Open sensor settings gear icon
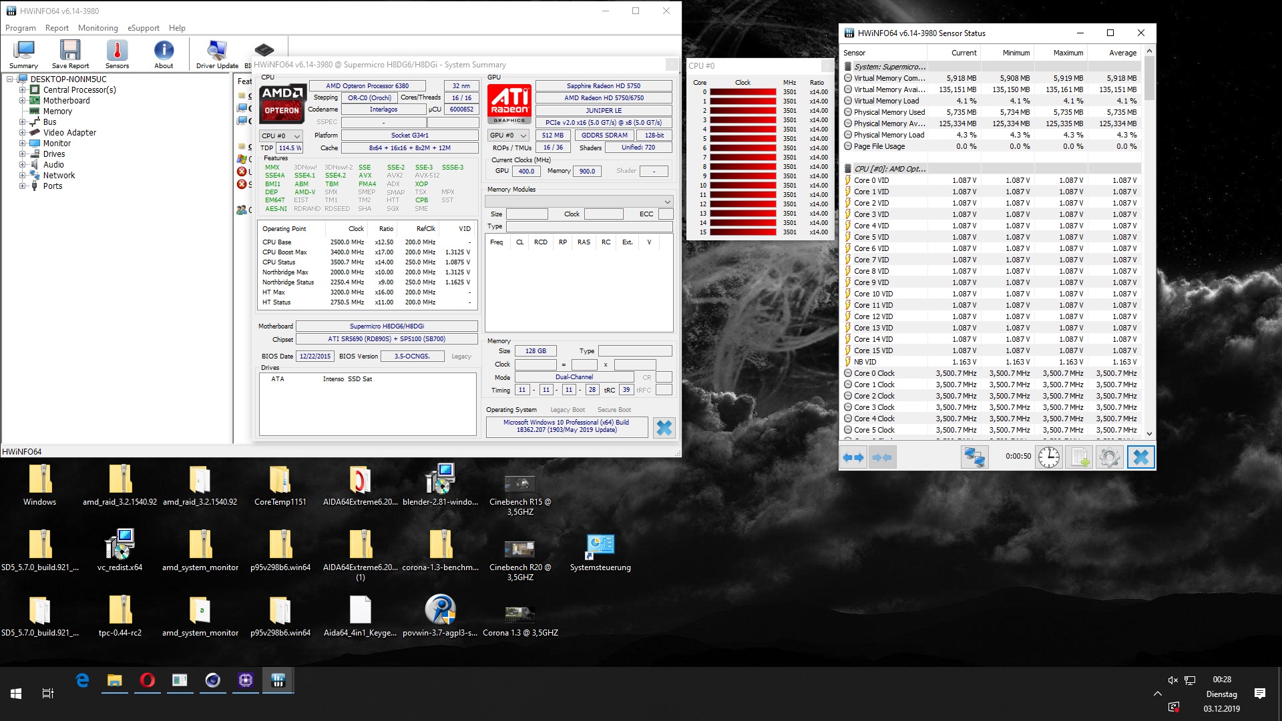The image size is (1282, 721). pyautogui.click(x=1110, y=457)
